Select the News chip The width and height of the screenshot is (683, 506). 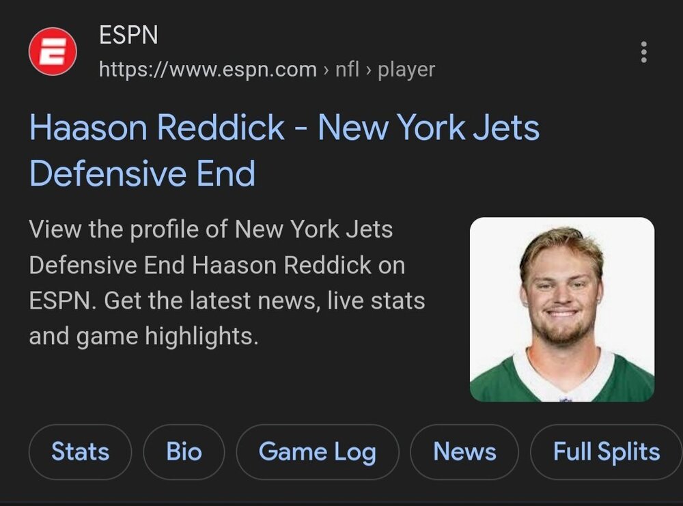tap(464, 451)
